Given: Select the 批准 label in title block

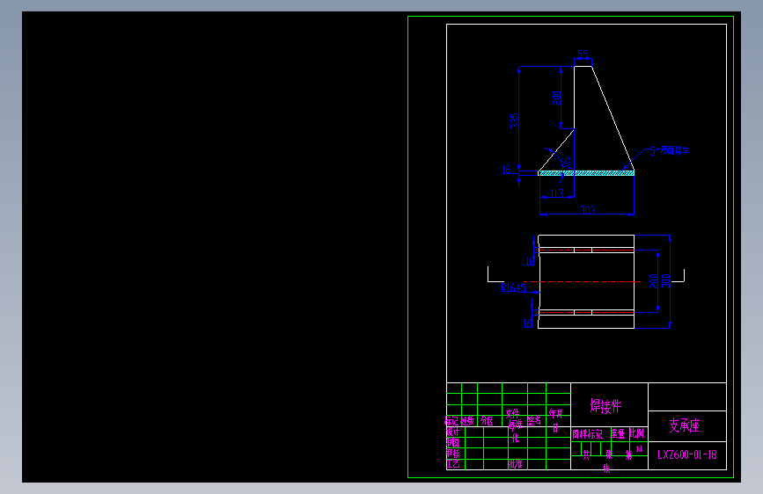Looking at the screenshot, I should [x=516, y=464].
